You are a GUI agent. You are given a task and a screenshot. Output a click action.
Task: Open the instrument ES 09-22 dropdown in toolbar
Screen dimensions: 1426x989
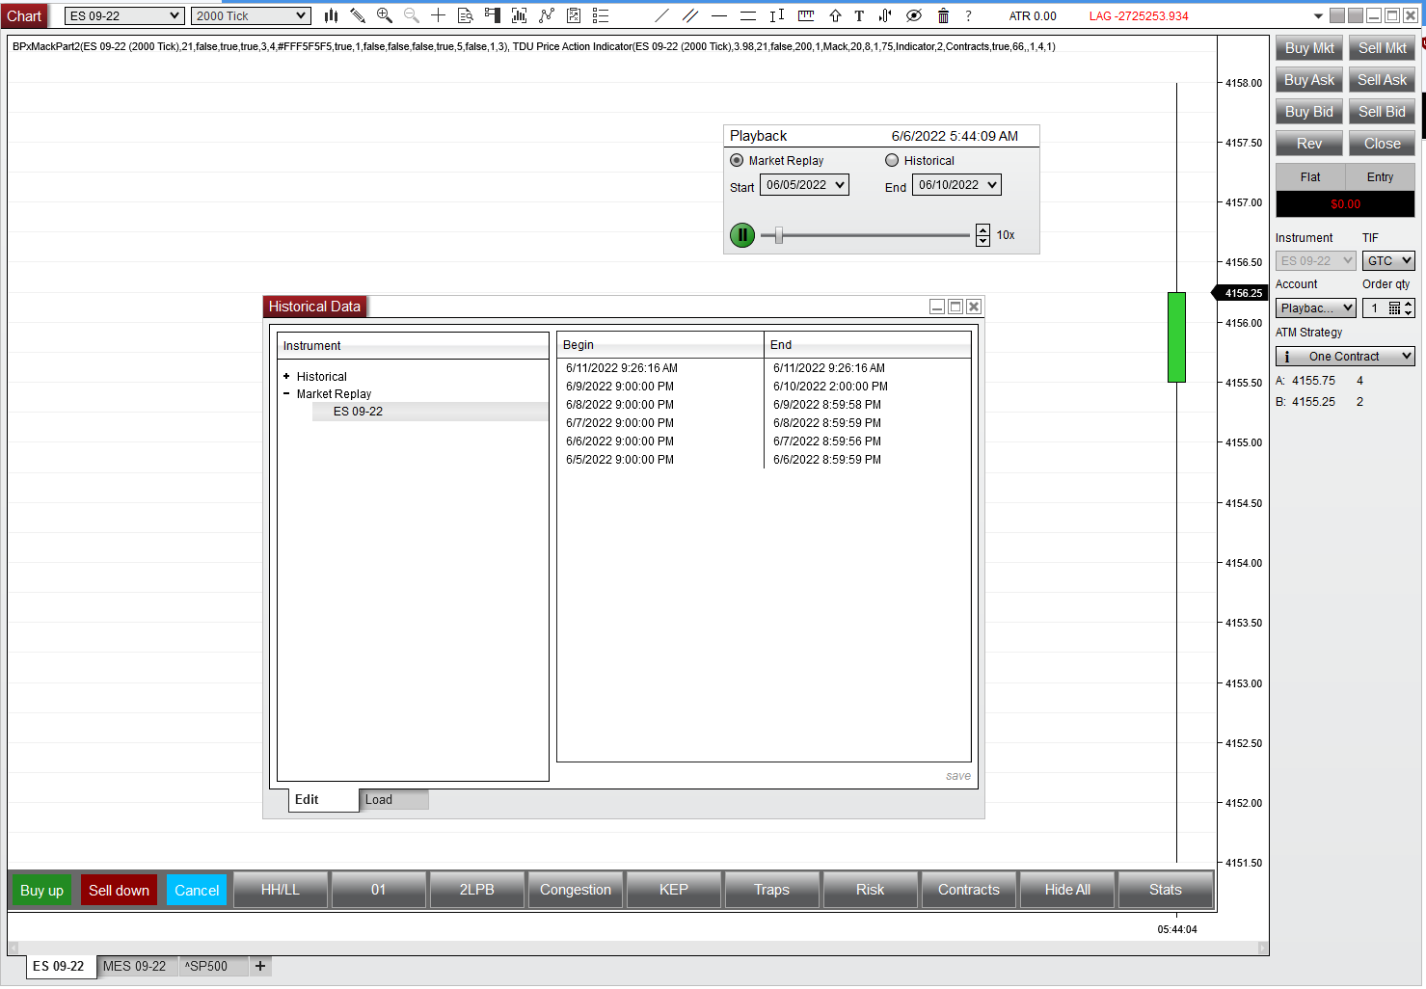124,15
